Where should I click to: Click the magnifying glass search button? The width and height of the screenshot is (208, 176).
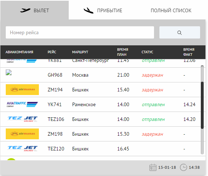[x=180, y=32]
